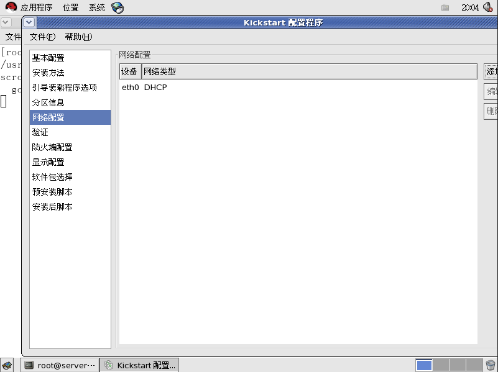Screen dimensions: 498x372
Task: Open the 帮助(H) menu
Action: tap(78, 37)
